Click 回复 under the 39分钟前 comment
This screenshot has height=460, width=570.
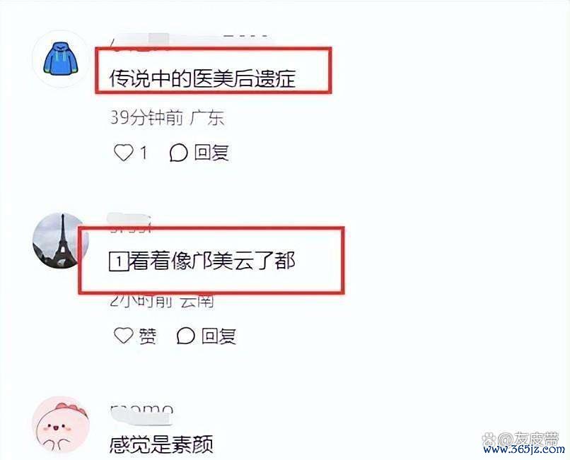click(211, 153)
